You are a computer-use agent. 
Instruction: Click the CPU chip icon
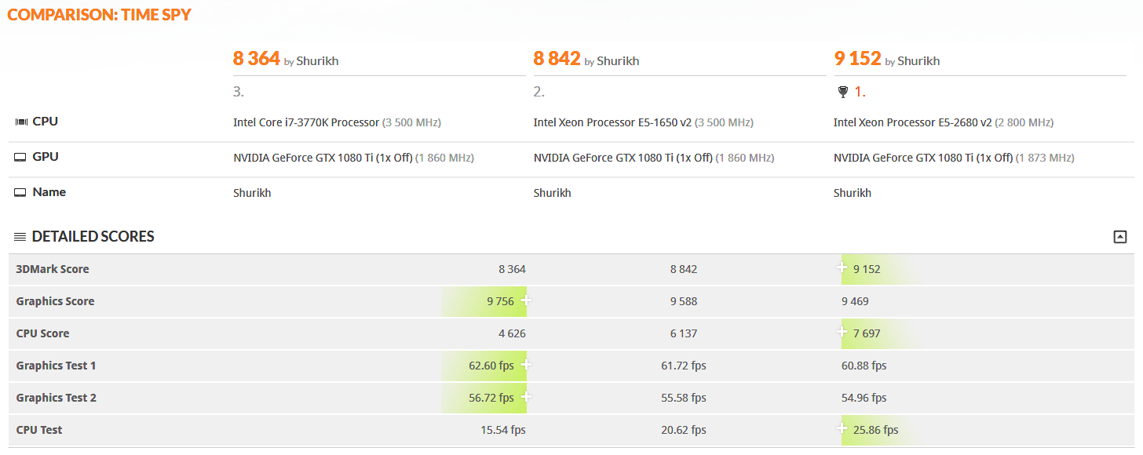click(x=21, y=122)
